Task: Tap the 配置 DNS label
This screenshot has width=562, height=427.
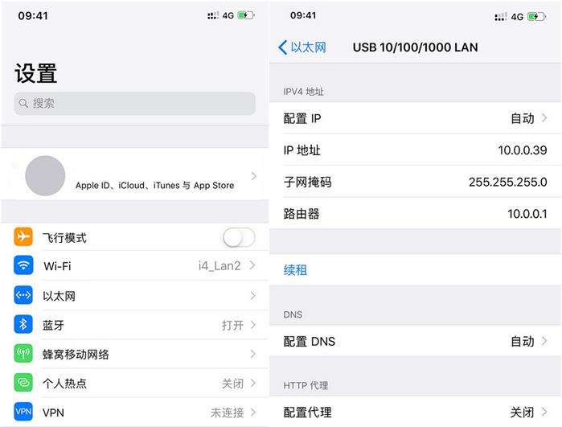Action: tap(309, 341)
